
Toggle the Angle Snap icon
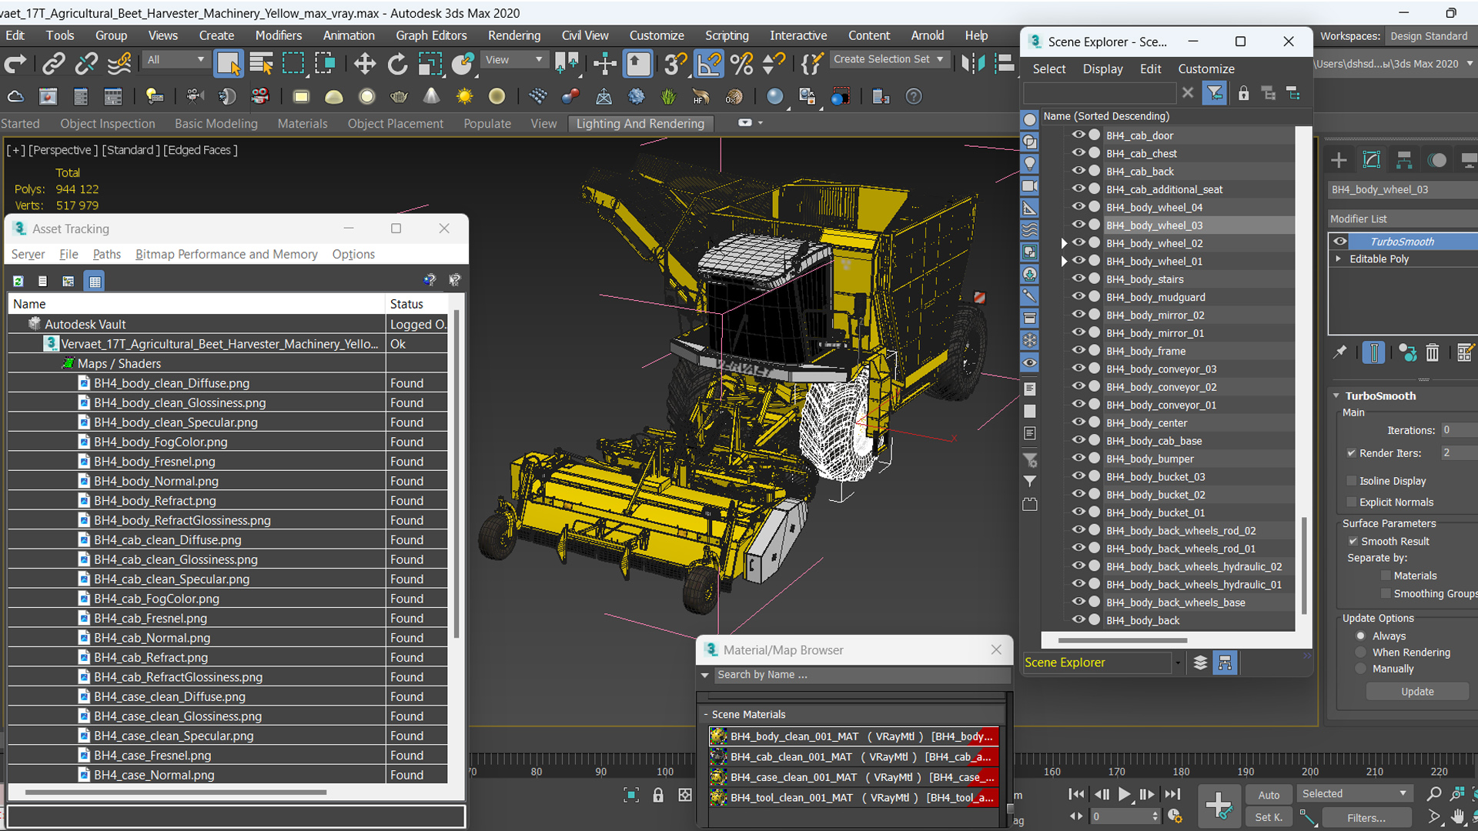coord(709,63)
